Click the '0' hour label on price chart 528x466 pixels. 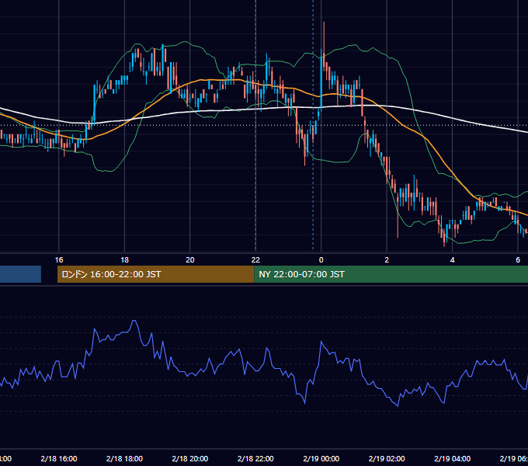[321, 259]
